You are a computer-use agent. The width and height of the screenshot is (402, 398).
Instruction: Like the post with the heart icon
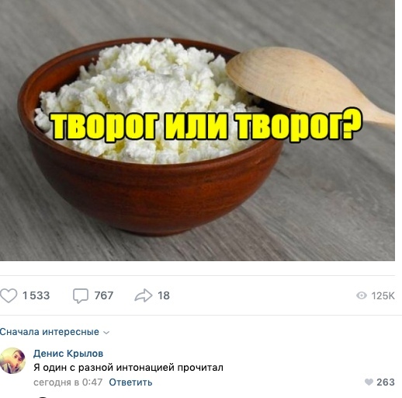9,295
